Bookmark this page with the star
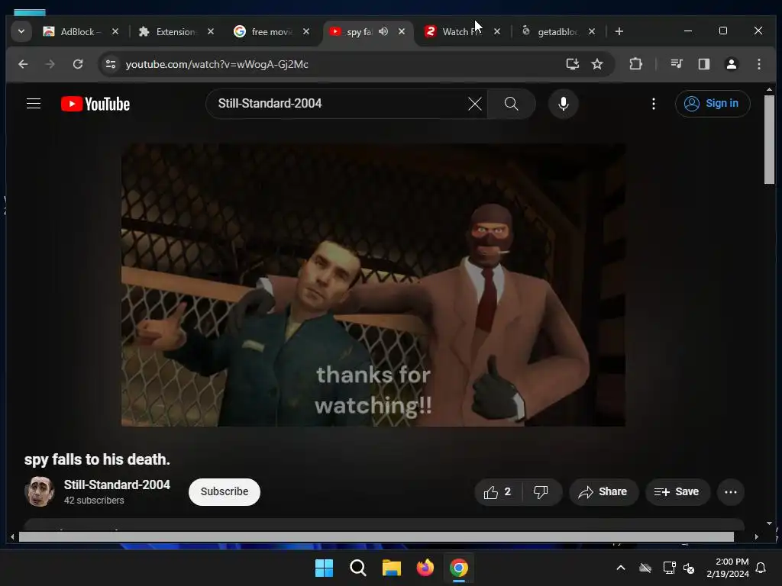The width and height of the screenshot is (782, 586). pos(597,64)
